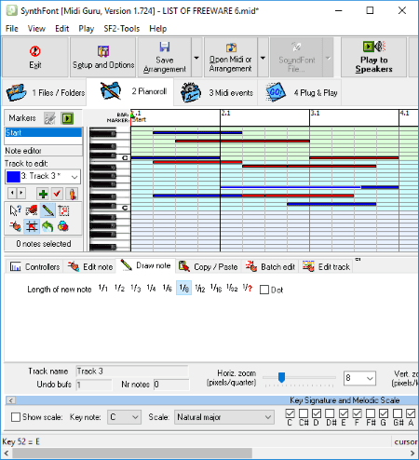Toggle the C# note checkbox

(304, 413)
